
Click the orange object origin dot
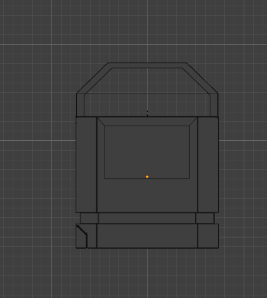(x=147, y=177)
